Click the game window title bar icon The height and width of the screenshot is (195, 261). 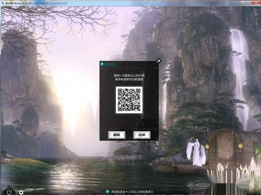pos(3,3)
